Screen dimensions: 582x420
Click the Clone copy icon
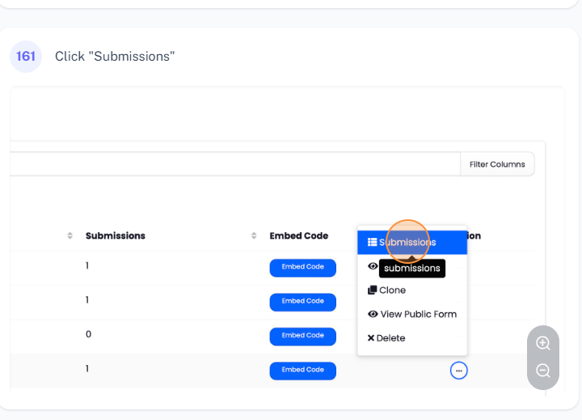click(372, 290)
